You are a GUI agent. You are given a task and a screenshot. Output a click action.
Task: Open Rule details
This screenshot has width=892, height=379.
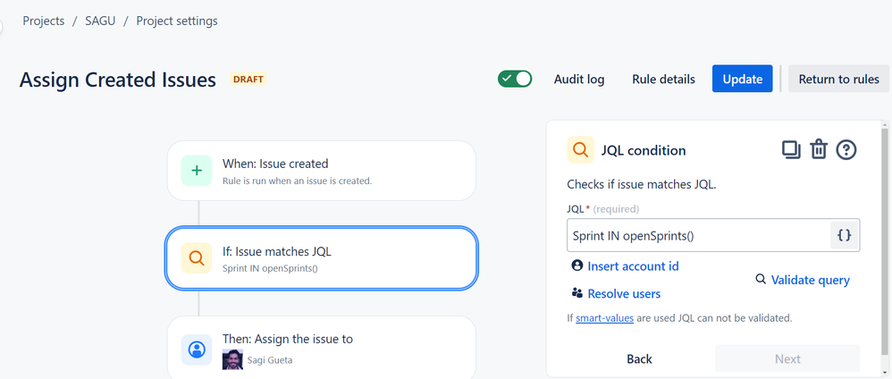pyautogui.click(x=663, y=79)
